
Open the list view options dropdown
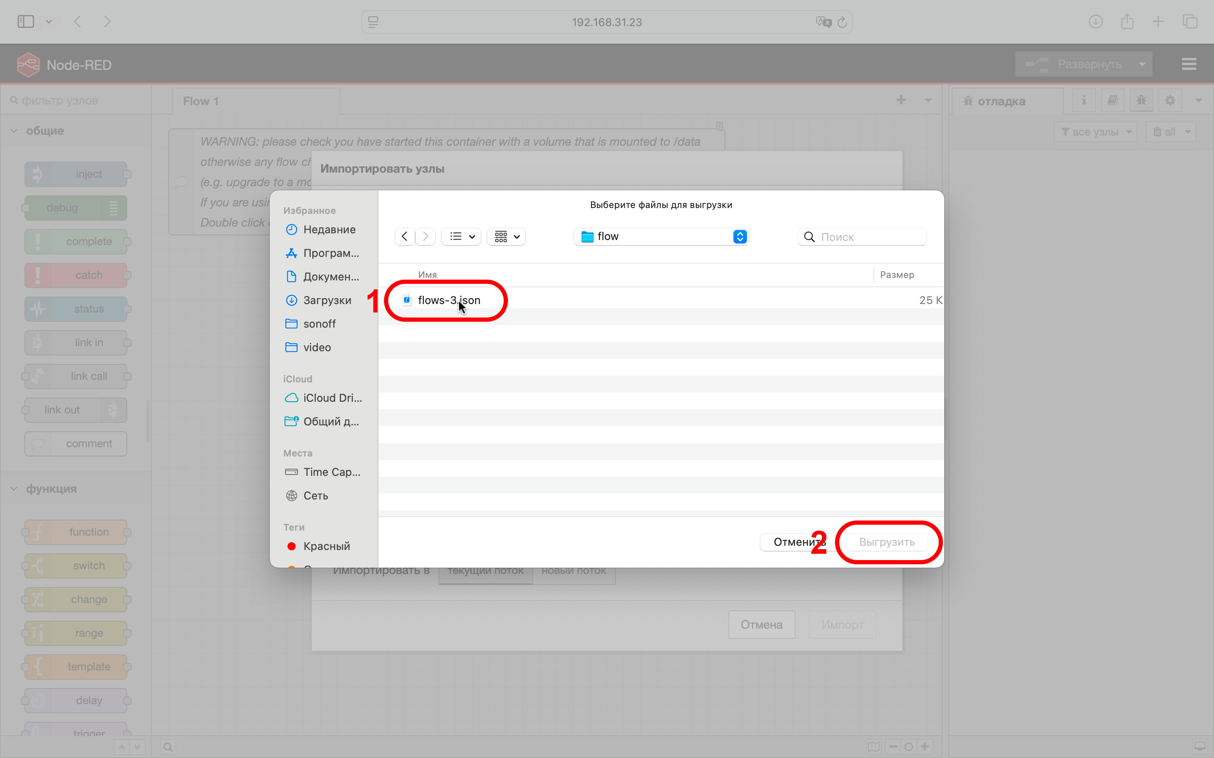pos(461,236)
